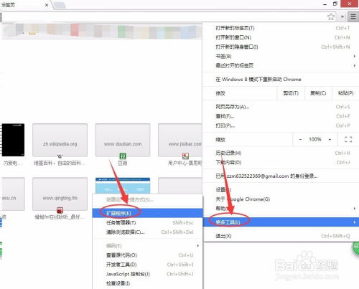Click the 复制(C) copy button
The height and width of the screenshot is (289, 359).
[x=318, y=93]
